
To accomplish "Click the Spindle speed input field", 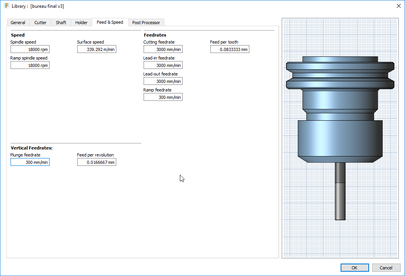I will tap(30, 49).
